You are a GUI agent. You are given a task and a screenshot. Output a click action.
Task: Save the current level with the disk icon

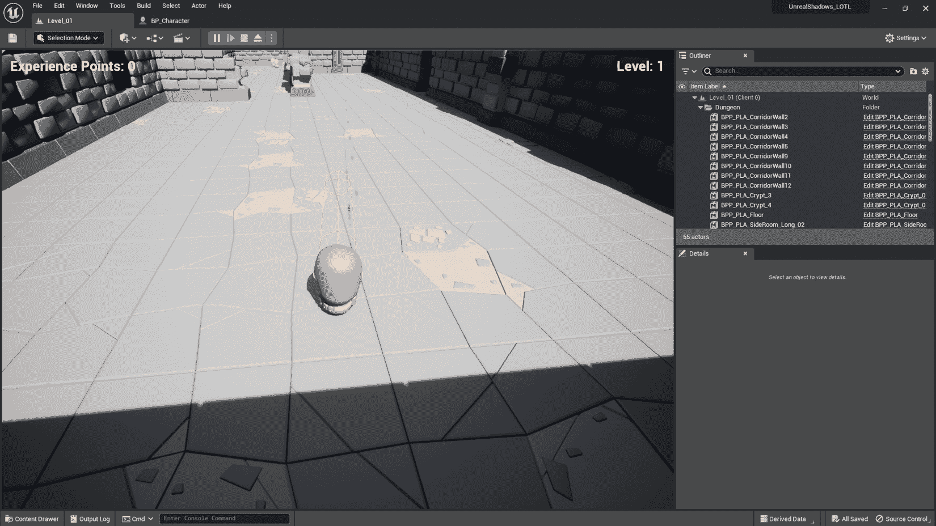(12, 38)
